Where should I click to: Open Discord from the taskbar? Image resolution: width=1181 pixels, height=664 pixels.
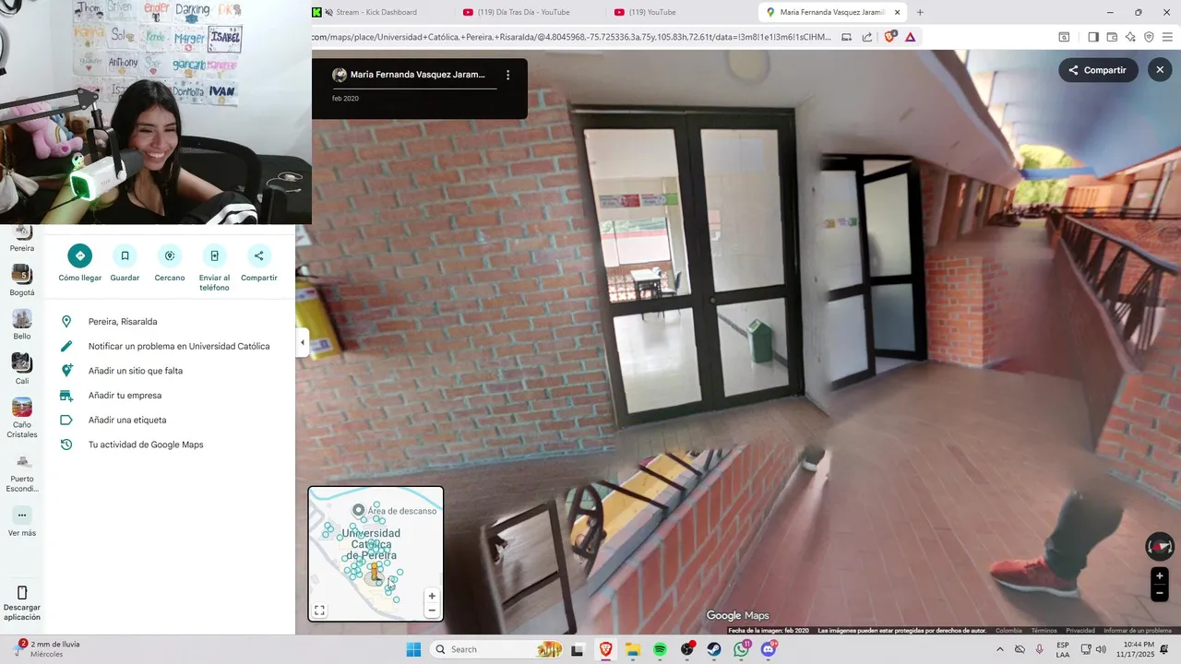pos(769,649)
